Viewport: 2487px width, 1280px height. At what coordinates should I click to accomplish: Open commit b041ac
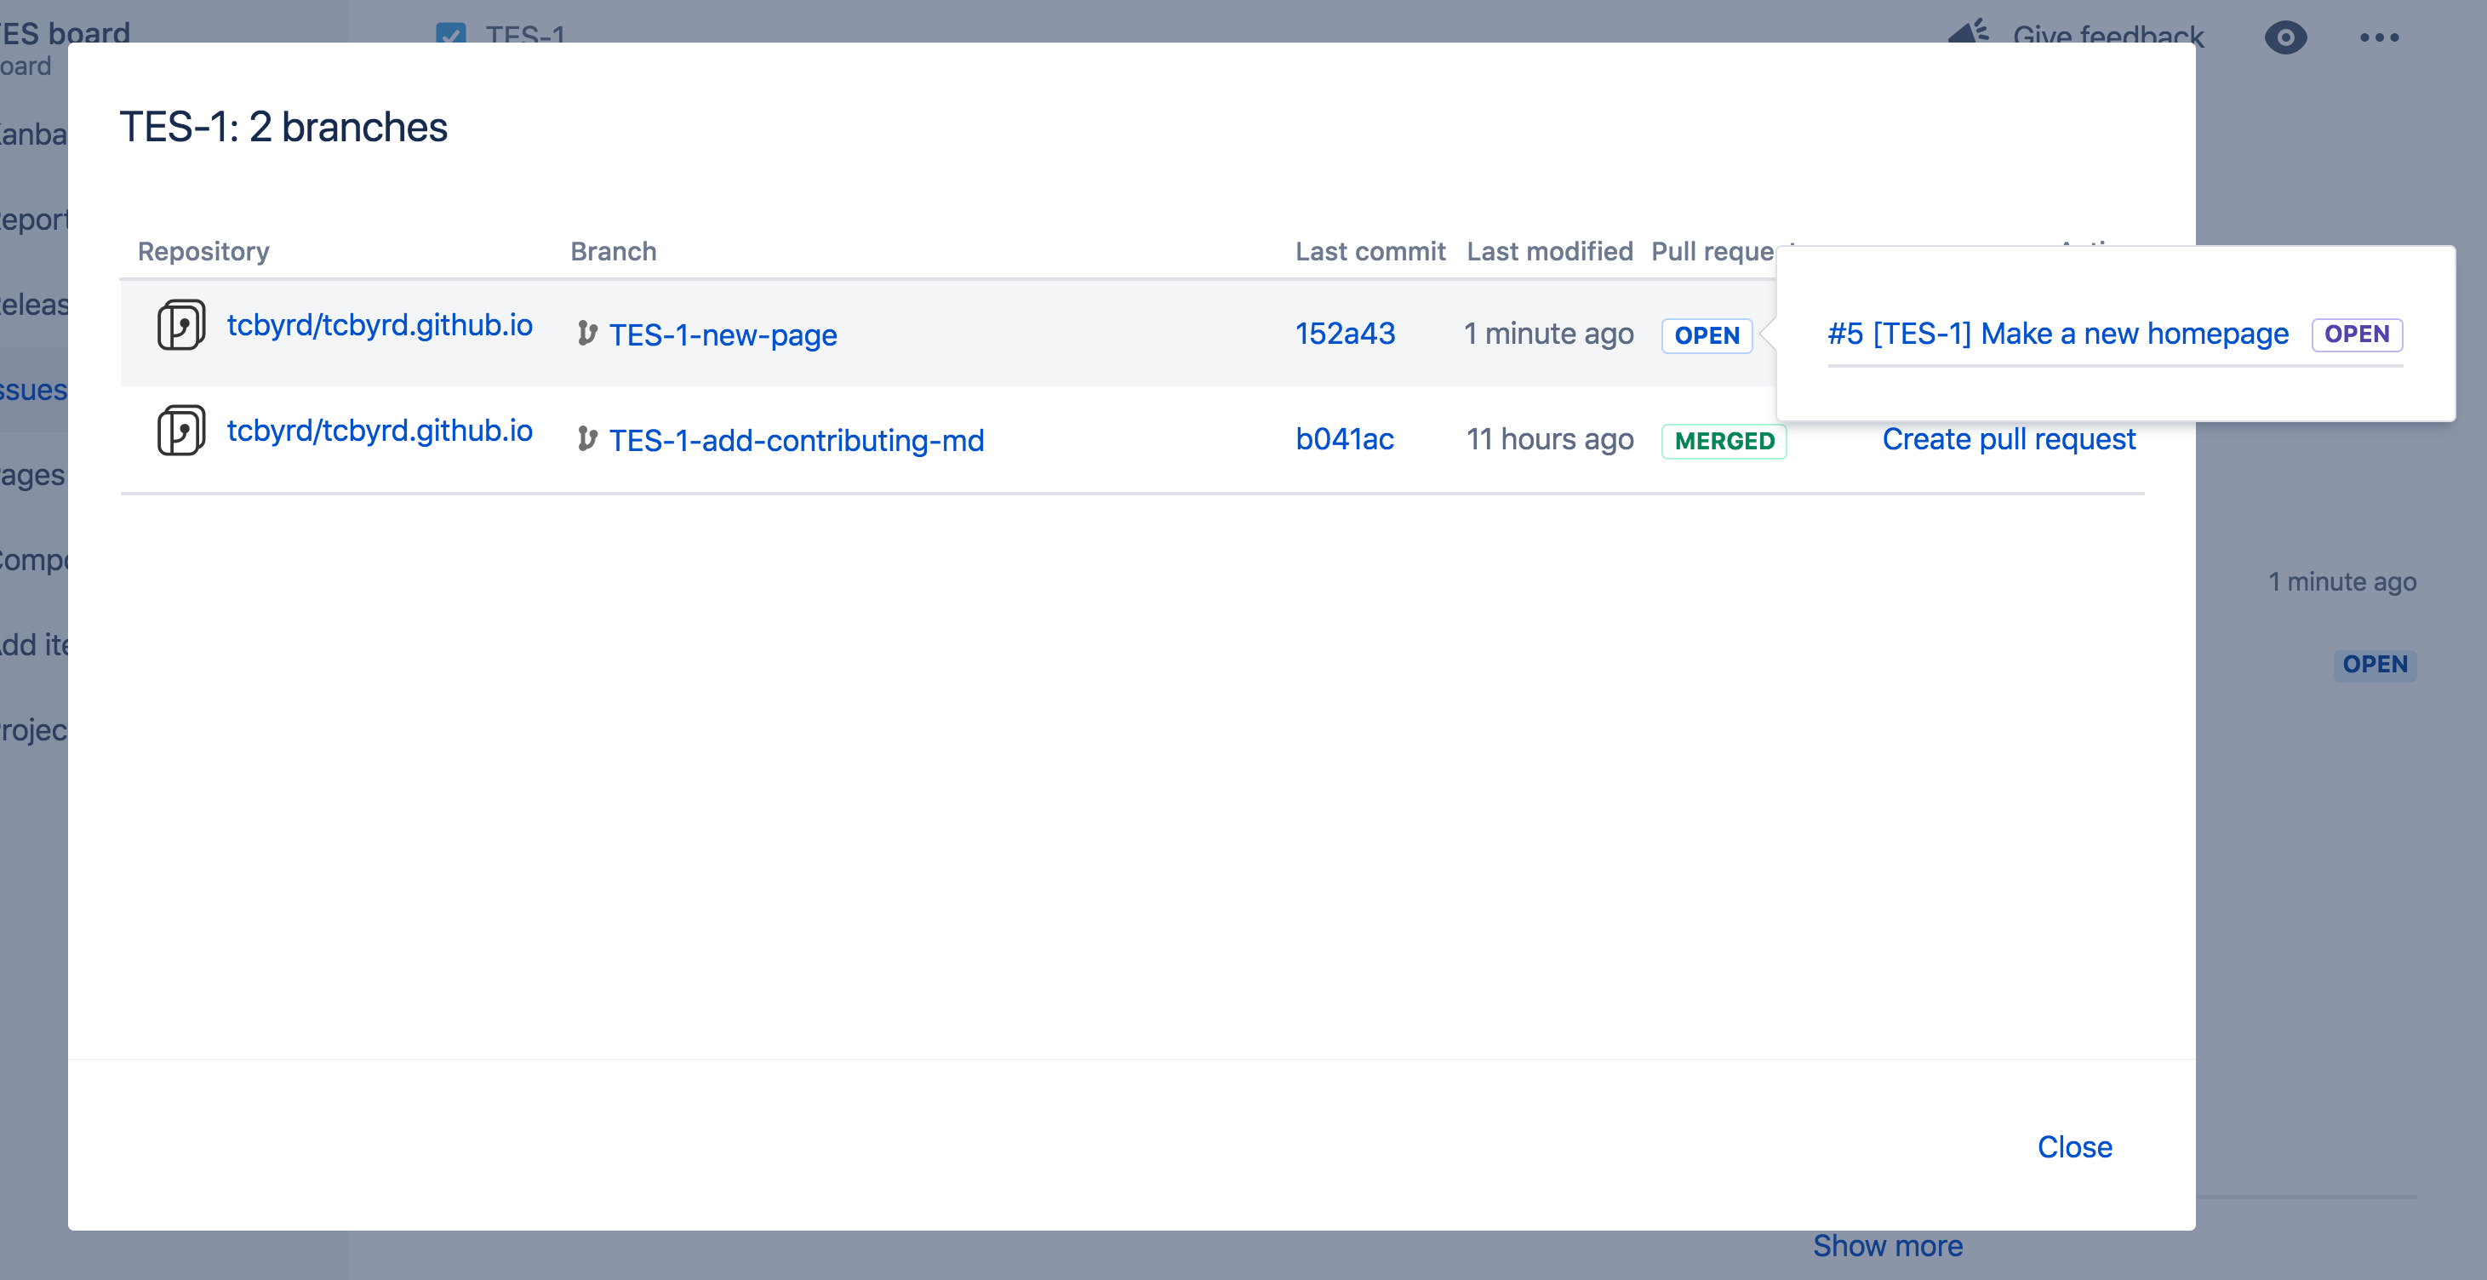coord(1344,439)
